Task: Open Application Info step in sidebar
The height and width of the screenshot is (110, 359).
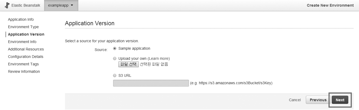Action: click(21, 19)
